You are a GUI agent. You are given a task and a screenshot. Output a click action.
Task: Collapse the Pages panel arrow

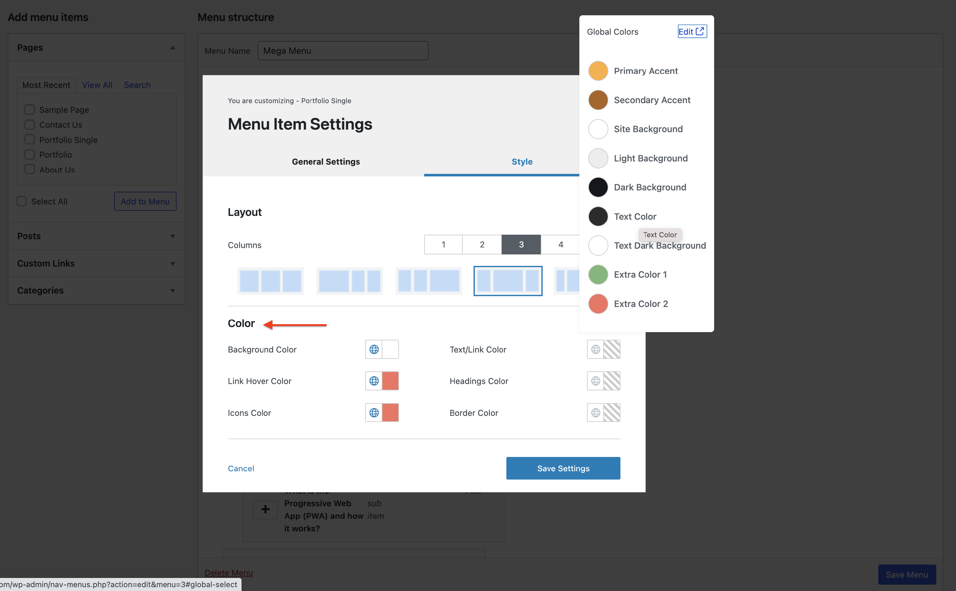172,48
